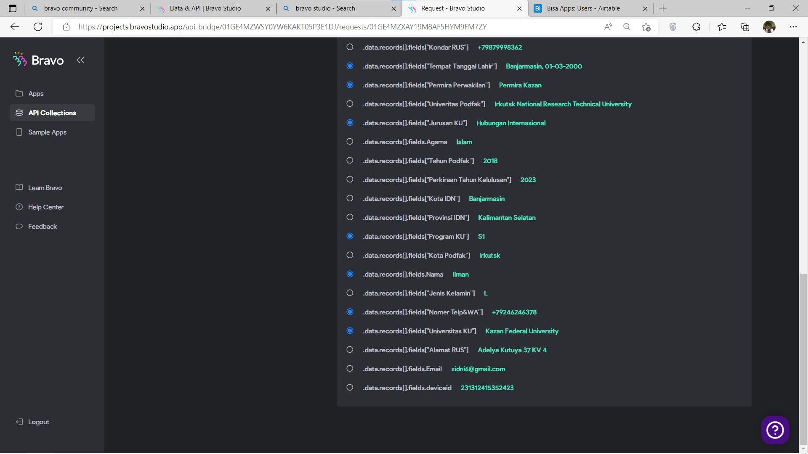Viewport: 808px width, 454px height.
Task: Toggle the Universitas KU radio button
Action: 350,331
